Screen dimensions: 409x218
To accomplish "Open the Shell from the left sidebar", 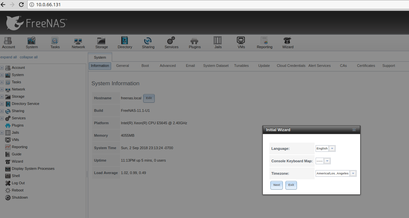I will click(x=16, y=176).
